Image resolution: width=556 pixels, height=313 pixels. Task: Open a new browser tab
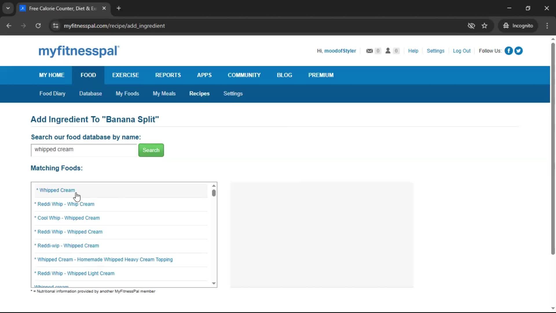tap(119, 8)
